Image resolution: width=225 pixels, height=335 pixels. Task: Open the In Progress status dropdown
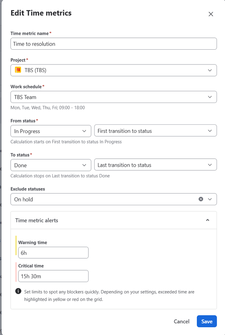pos(51,131)
